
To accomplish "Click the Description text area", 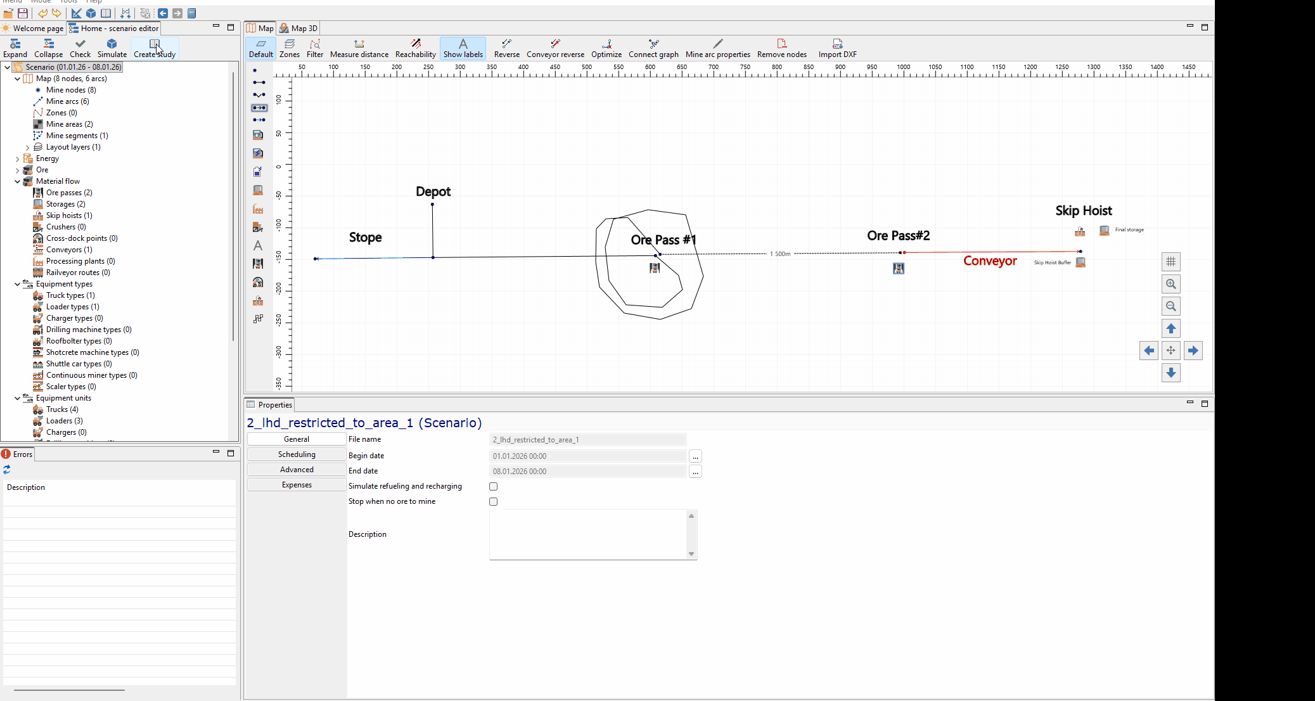I will coord(588,534).
